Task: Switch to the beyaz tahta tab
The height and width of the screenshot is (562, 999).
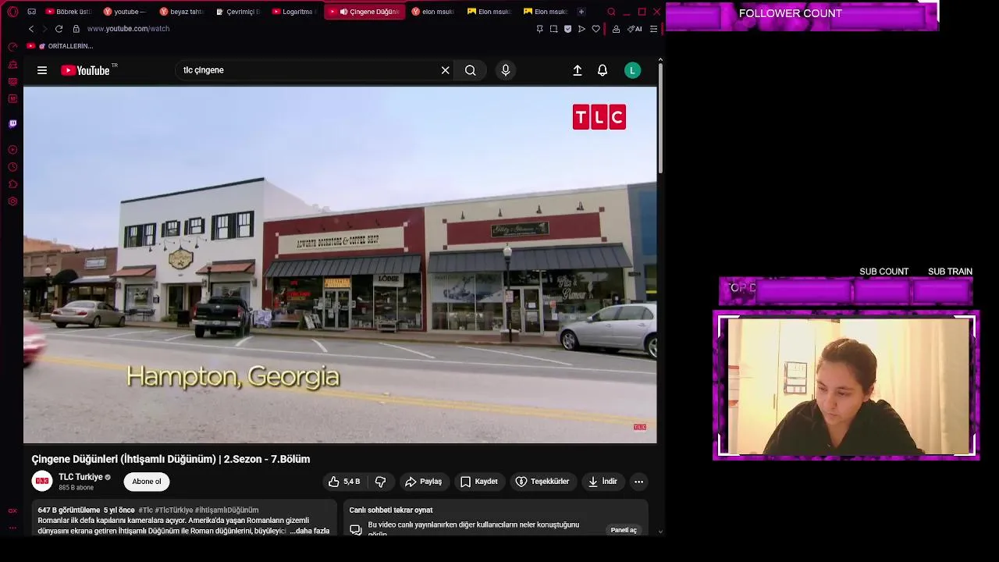Action: click(181, 12)
